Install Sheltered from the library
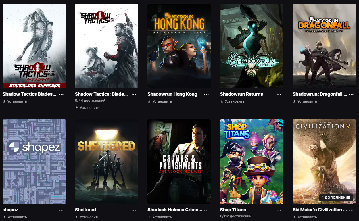 click(x=87, y=217)
